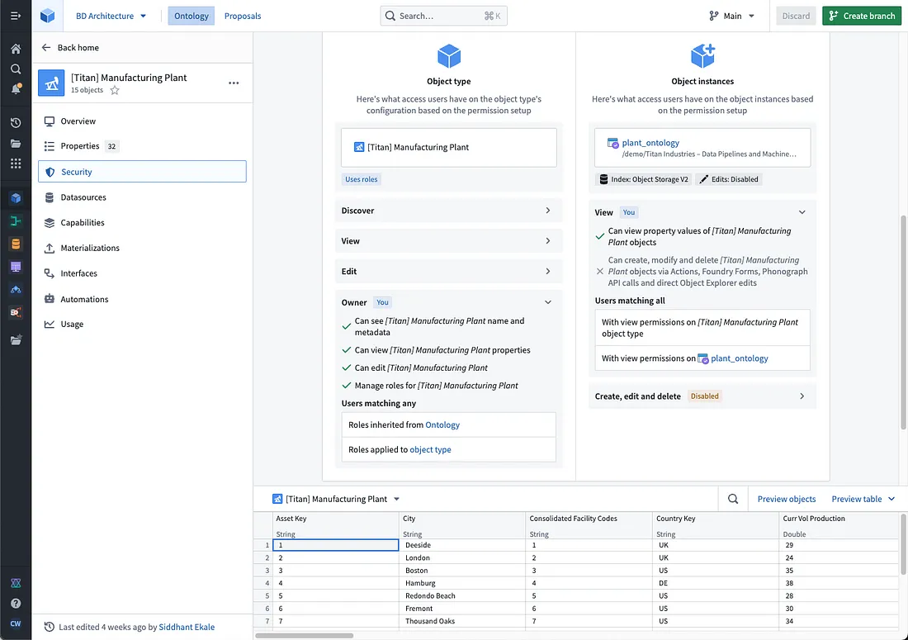Open the BD Architecture dropdown
This screenshot has height=640, width=908.
(111, 16)
